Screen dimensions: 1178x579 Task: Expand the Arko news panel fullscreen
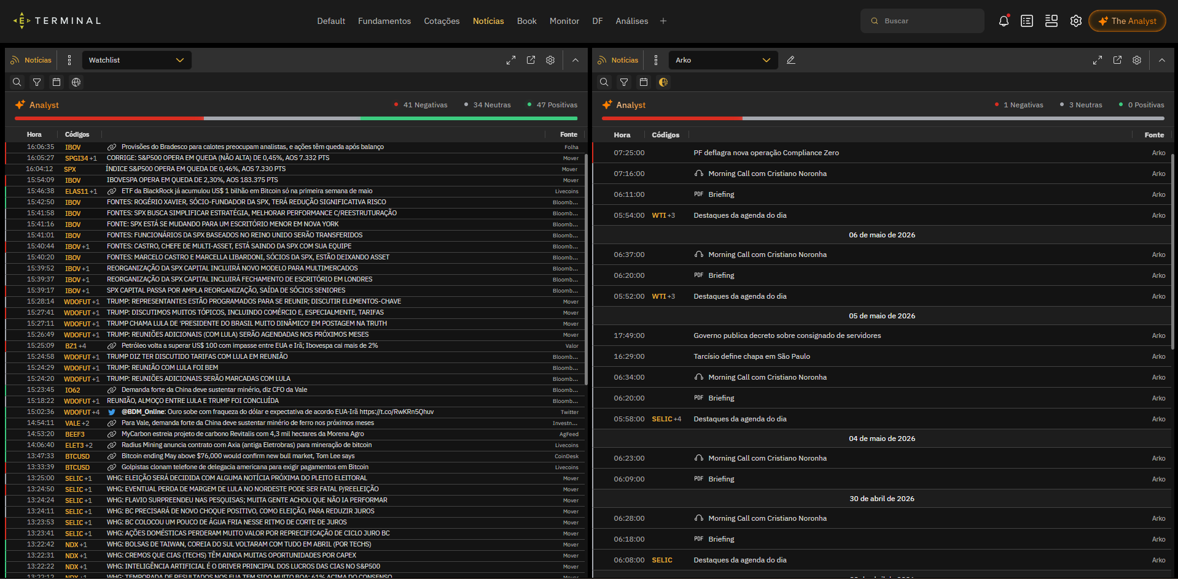(x=1098, y=60)
